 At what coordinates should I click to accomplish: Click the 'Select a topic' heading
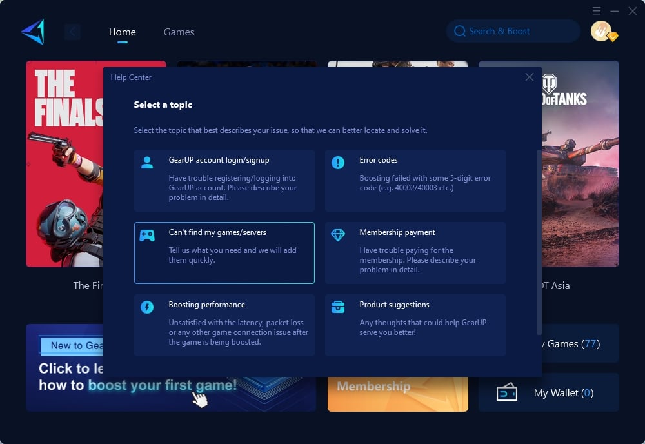[x=163, y=105]
